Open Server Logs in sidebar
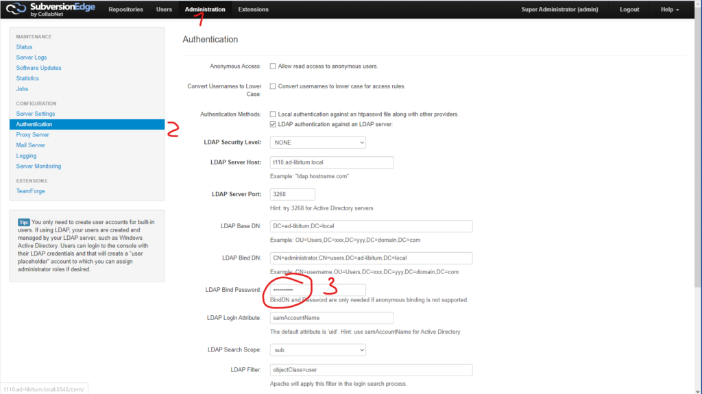Image resolution: width=702 pixels, height=394 pixels. pos(32,58)
